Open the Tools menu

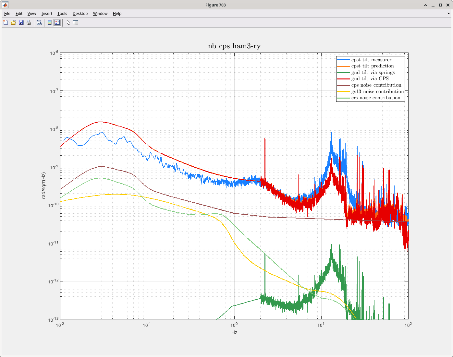pyautogui.click(x=62, y=13)
